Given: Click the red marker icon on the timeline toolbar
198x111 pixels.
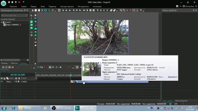Looking at the screenshot, I should (x=13, y=67).
